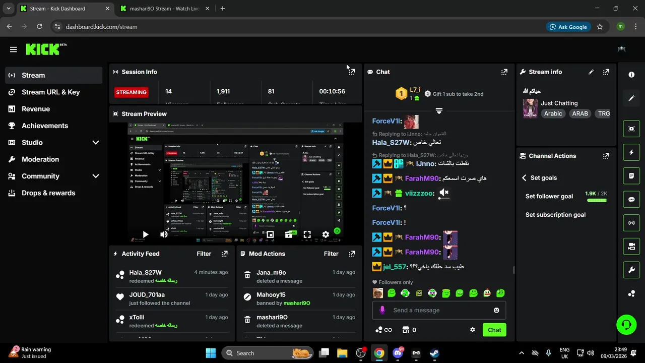The height and width of the screenshot is (363, 645).
Task: Toggle the stream preview widget in sidebar
Action: 631,129
